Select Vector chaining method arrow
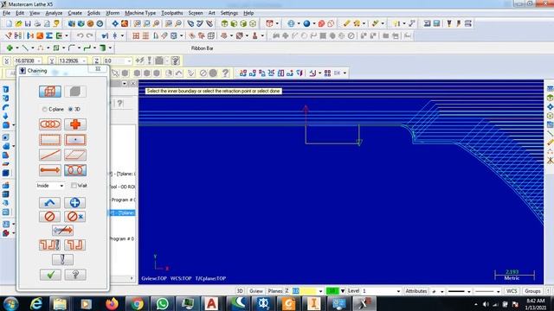The height and width of the screenshot is (311, 554). pos(50,170)
